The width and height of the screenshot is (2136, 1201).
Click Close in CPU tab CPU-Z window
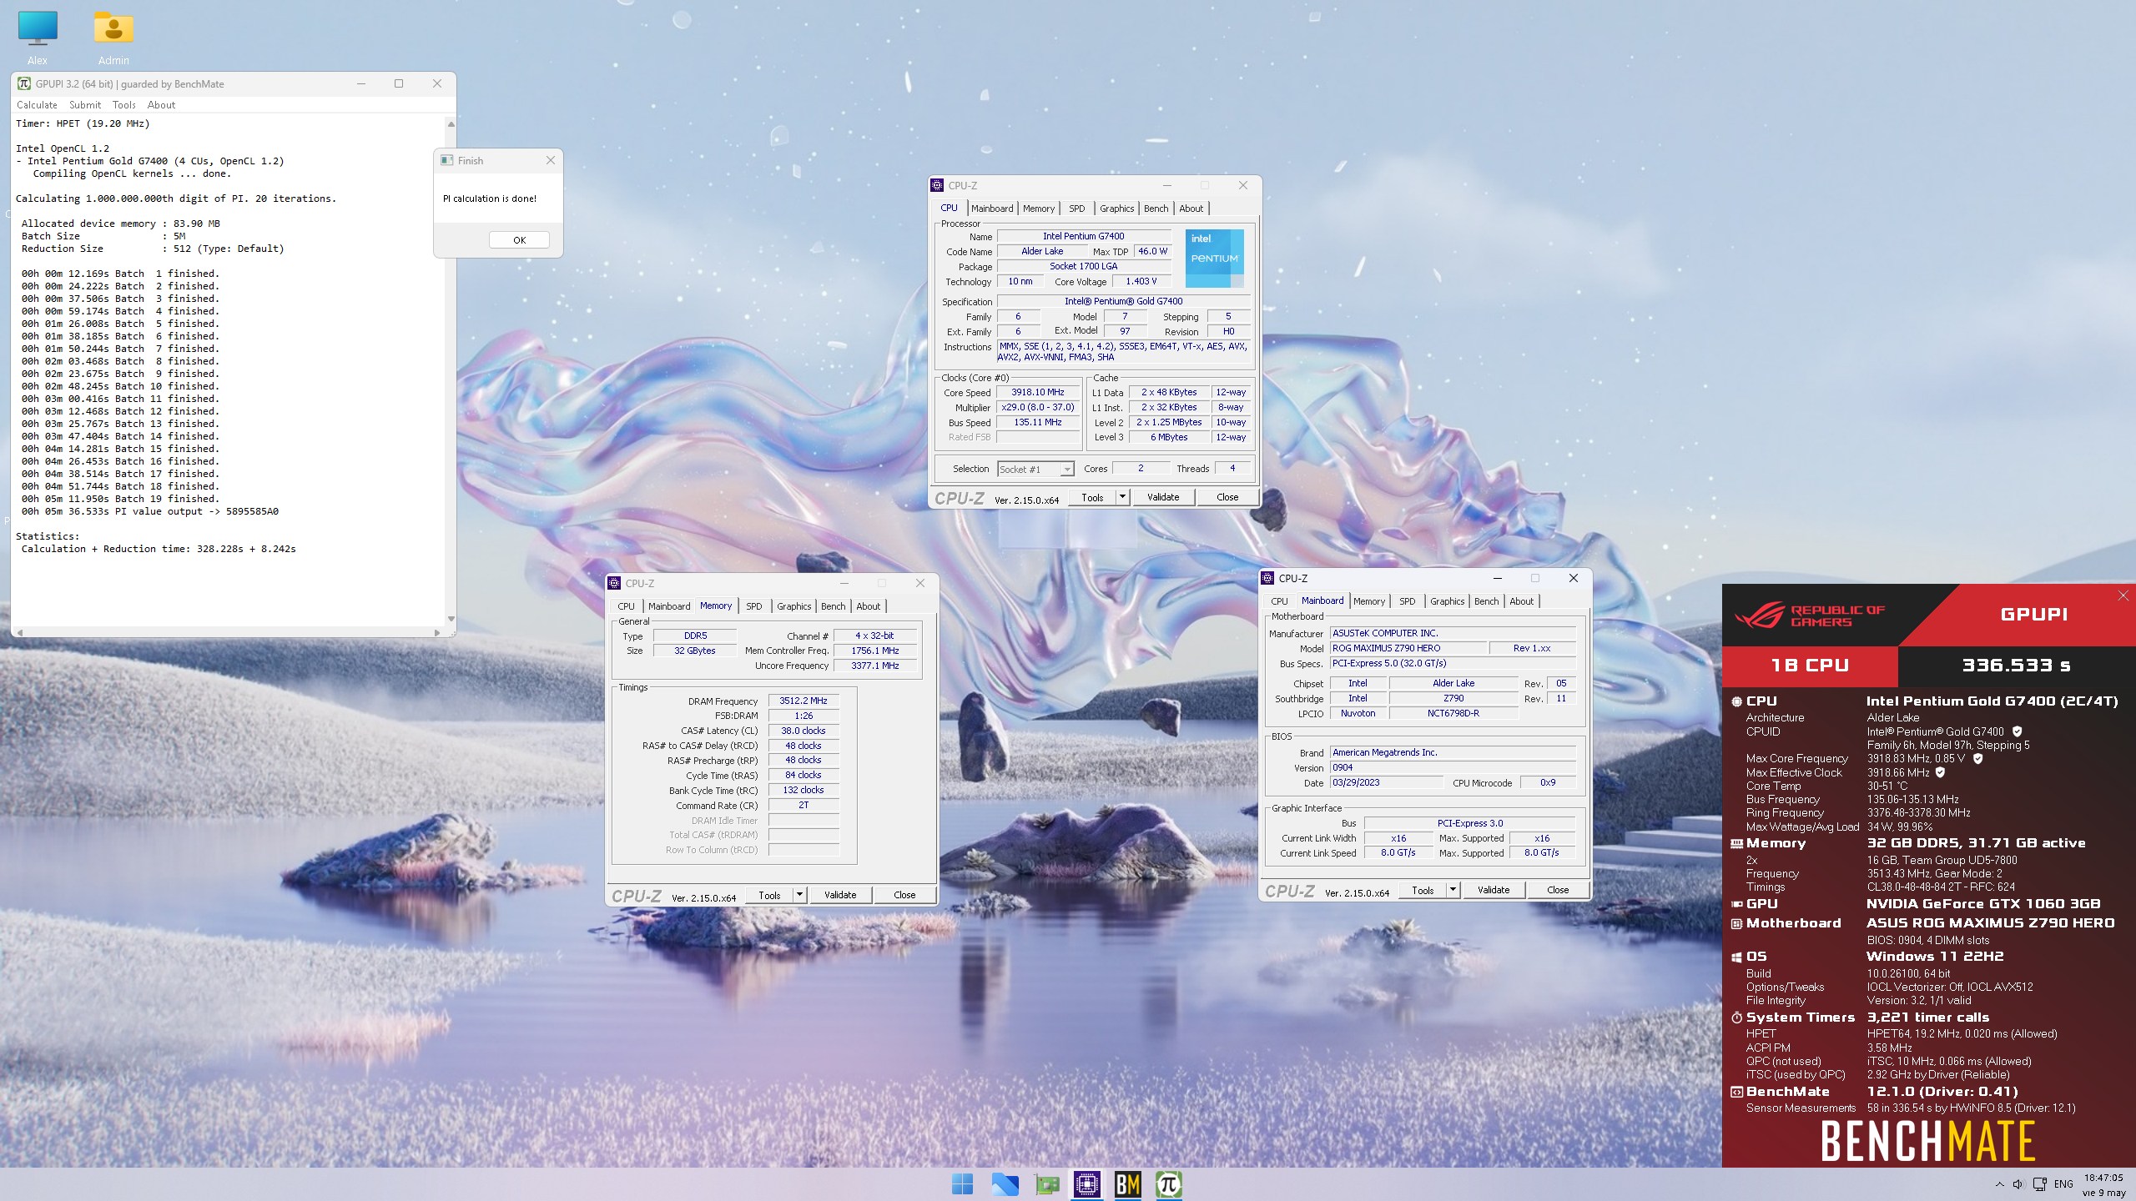[x=1227, y=498]
